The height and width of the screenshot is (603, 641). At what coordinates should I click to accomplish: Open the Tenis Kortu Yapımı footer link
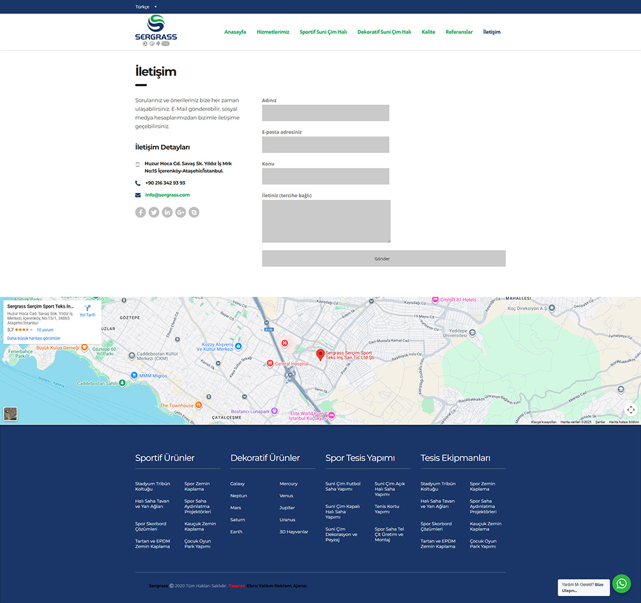pyautogui.click(x=387, y=509)
